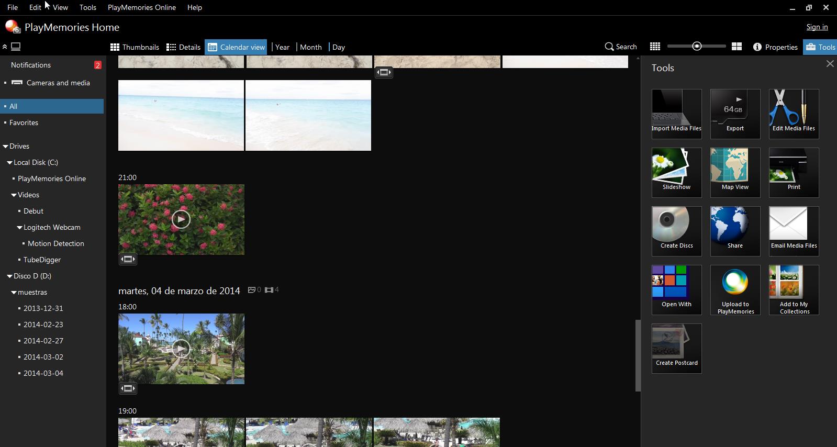Image resolution: width=837 pixels, height=447 pixels.
Task: Start the Slideshow tool
Action: coord(676,172)
